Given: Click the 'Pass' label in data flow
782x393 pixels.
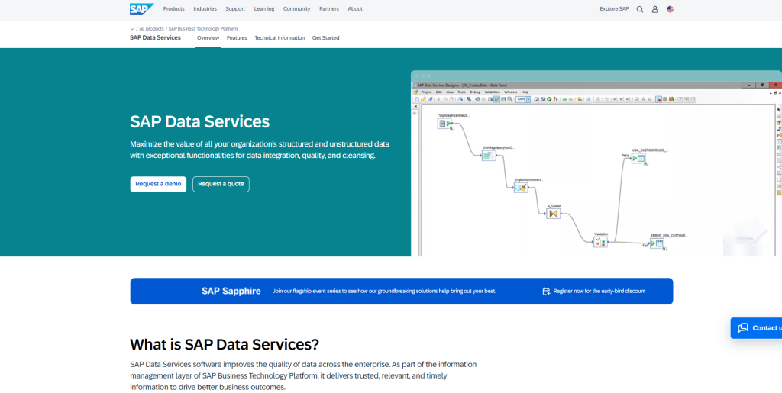Looking at the screenshot, I should click(x=625, y=156).
